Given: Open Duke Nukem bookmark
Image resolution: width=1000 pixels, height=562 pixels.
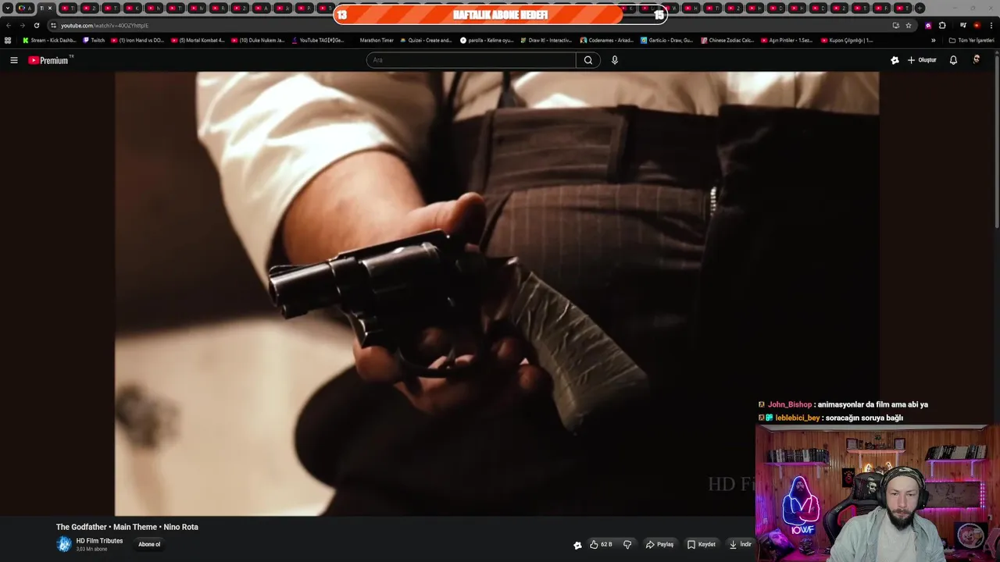Looking at the screenshot, I should pos(258,40).
